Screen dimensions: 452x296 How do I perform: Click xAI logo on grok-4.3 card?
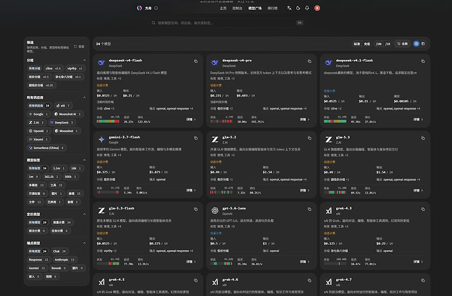click(329, 211)
